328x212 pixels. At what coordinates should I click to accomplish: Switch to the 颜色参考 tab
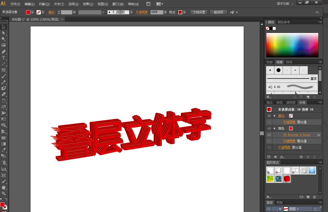coord(284,22)
